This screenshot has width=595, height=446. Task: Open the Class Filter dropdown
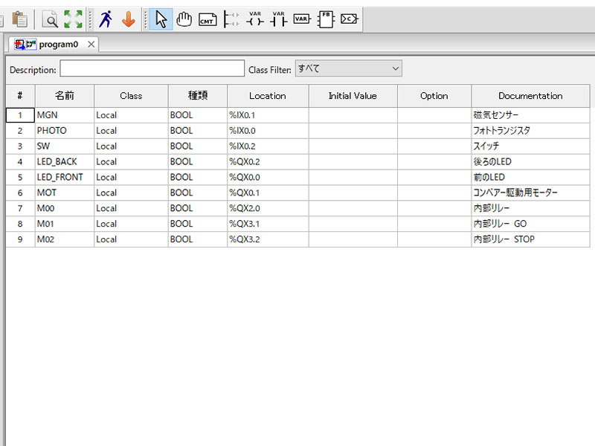click(348, 69)
